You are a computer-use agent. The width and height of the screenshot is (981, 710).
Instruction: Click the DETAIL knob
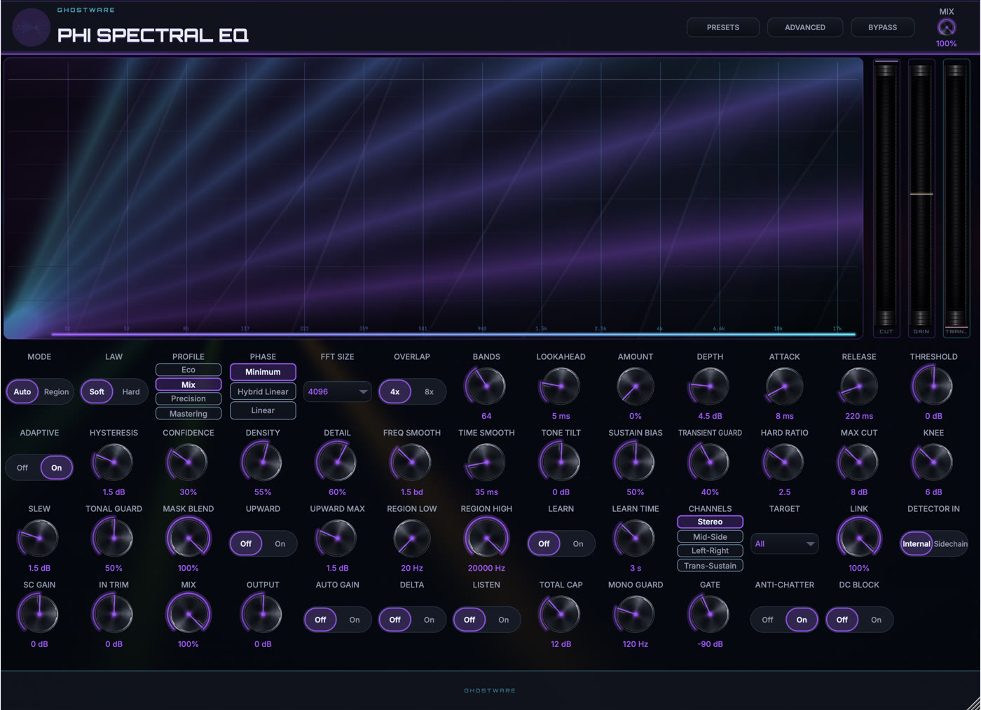[x=337, y=462]
